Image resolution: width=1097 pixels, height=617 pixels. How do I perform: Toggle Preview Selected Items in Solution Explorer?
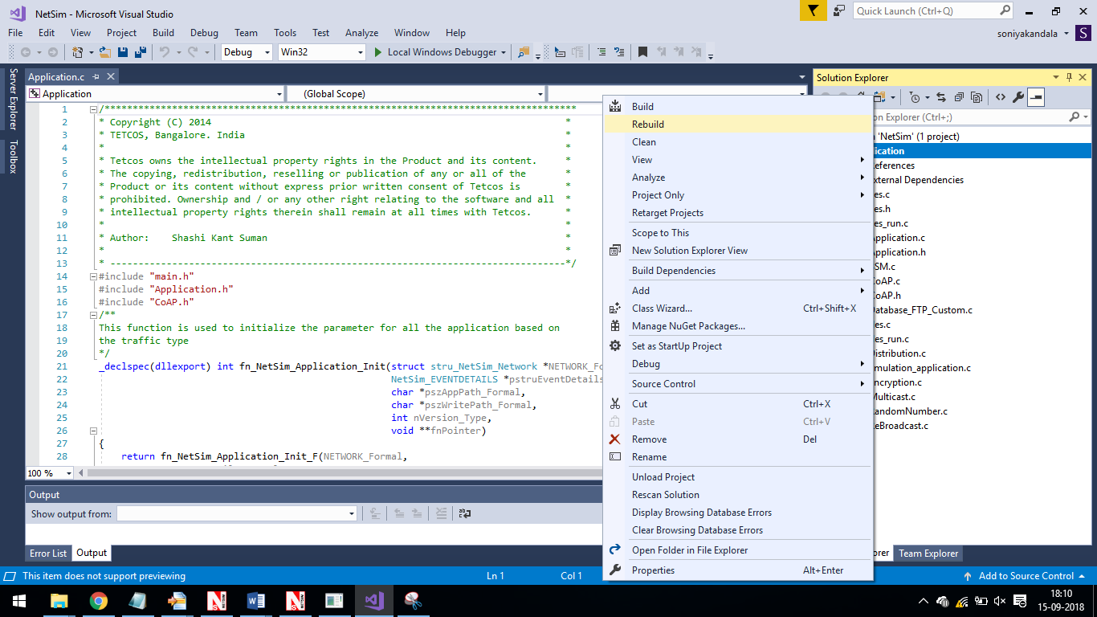1036,97
